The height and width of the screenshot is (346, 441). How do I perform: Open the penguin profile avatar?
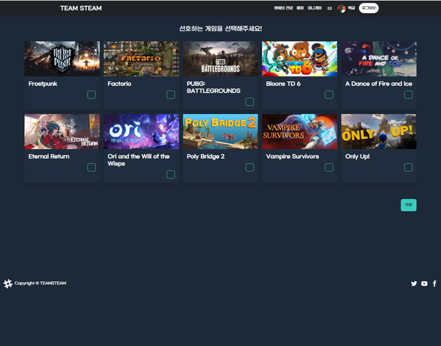342,8
